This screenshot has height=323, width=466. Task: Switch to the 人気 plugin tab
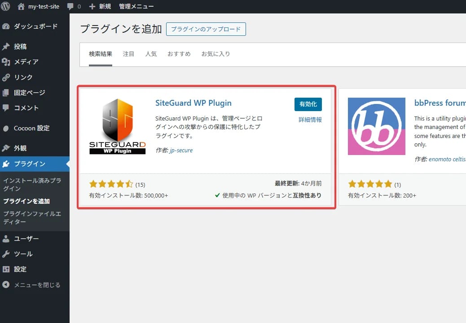point(151,53)
